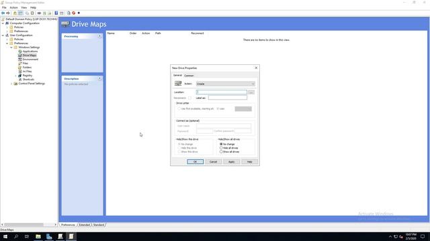Switch to the Common tab in the dialog
The image size is (430, 241).
tap(189, 76)
